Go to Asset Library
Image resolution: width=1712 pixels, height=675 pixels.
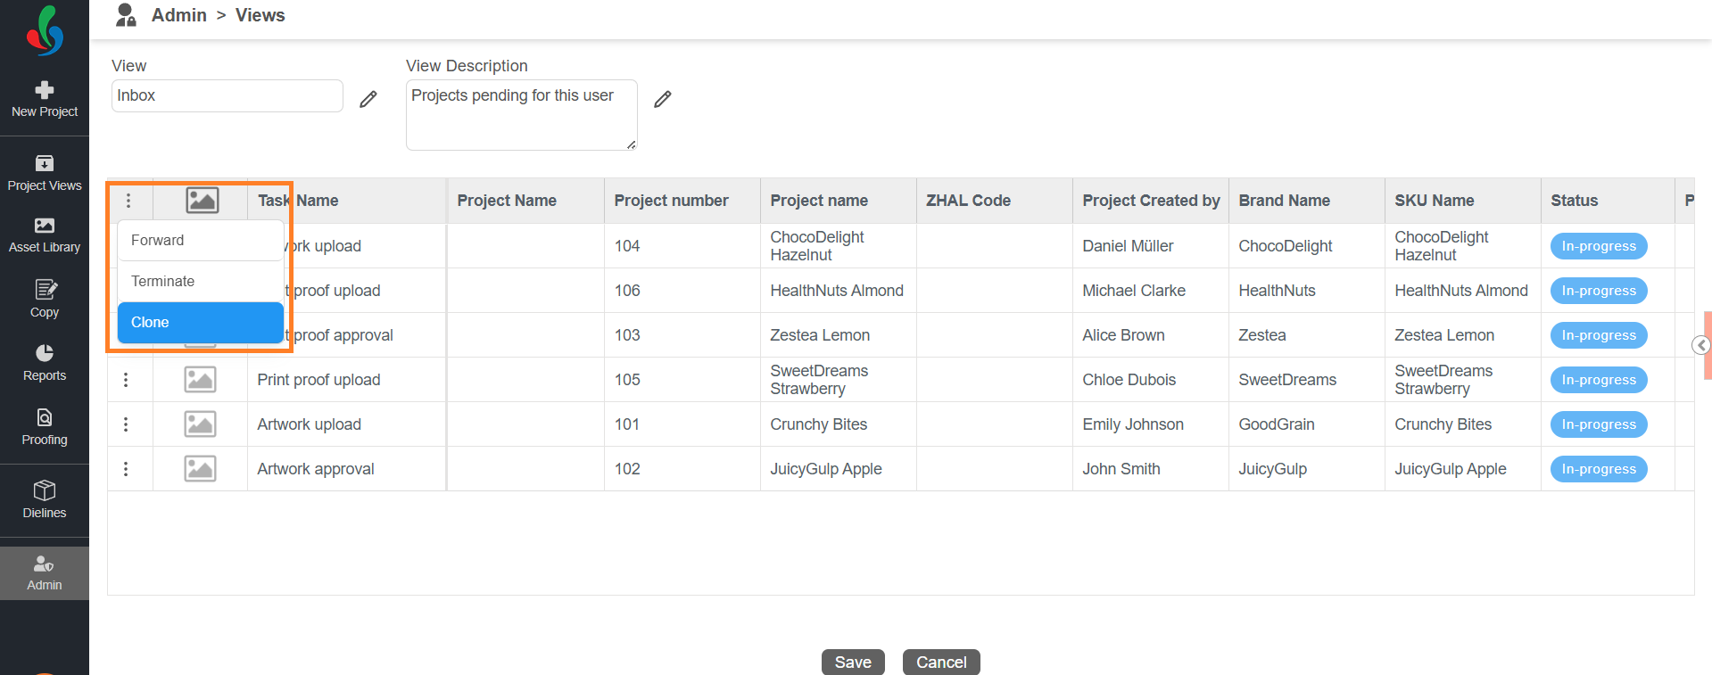pyautogui.click(x=45, y=235)
